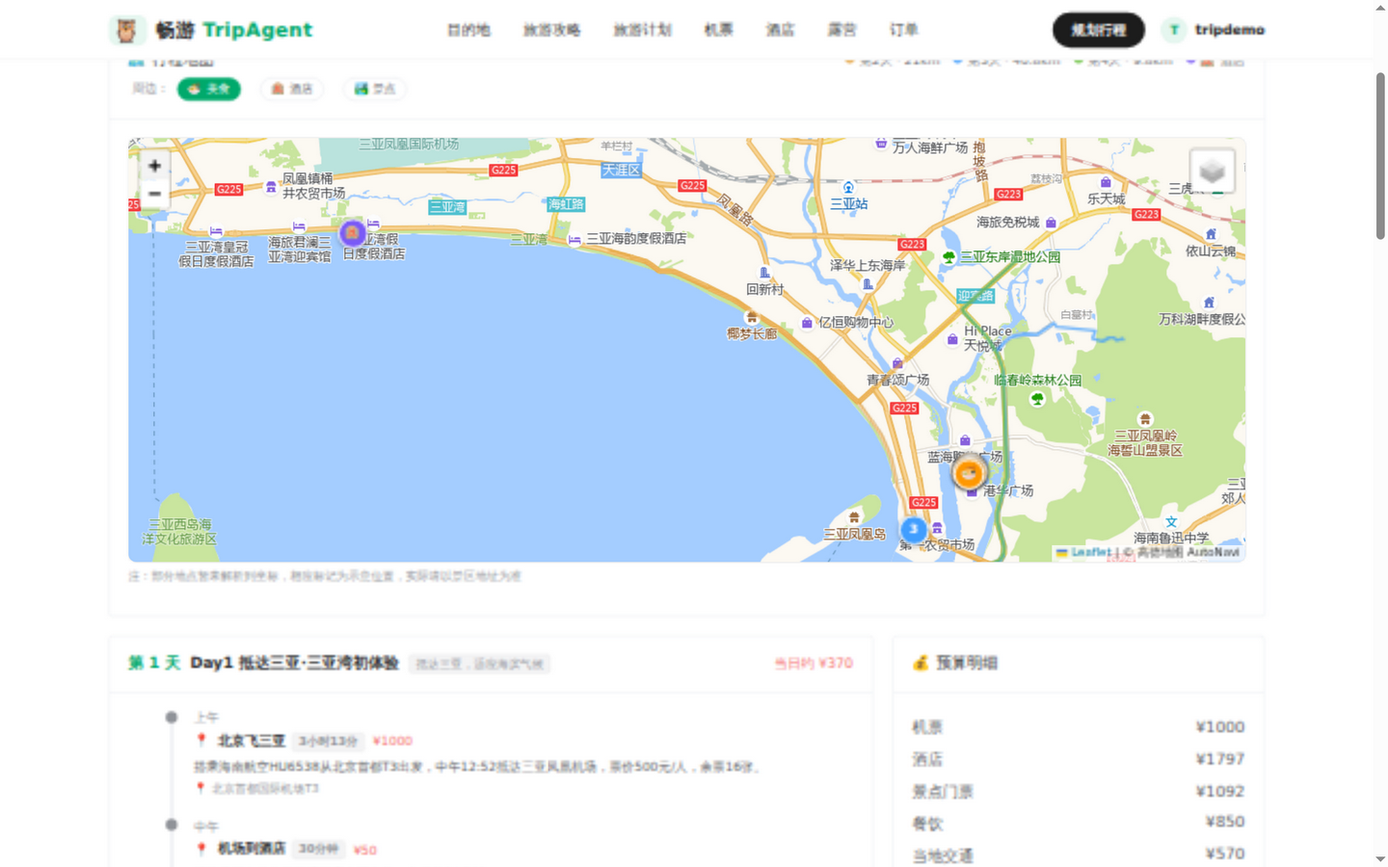Image resolution: width=1388 pixels, height=867 pixels.
Task: Click the 三亚凤凰岭 scenic spot icon
Action: pos(1145,419)
